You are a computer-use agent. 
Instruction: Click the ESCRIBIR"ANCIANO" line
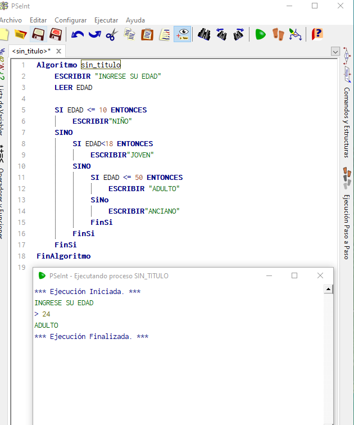[144, 211]
